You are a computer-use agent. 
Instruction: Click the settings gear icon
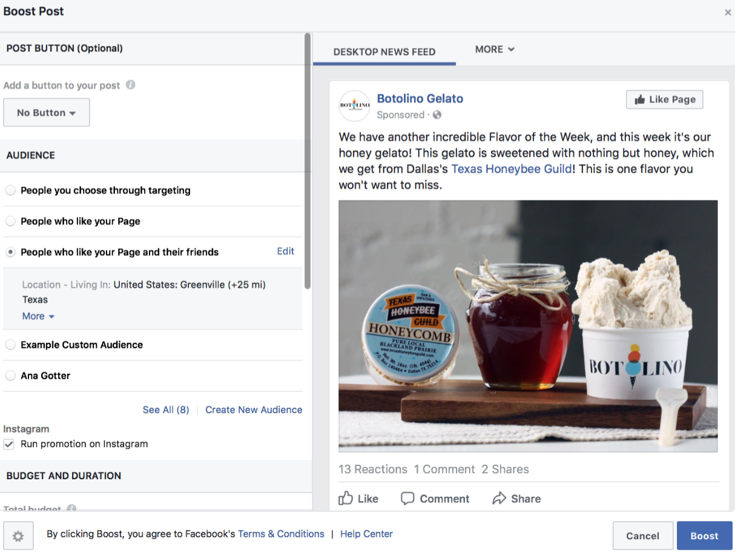[18, 536]
